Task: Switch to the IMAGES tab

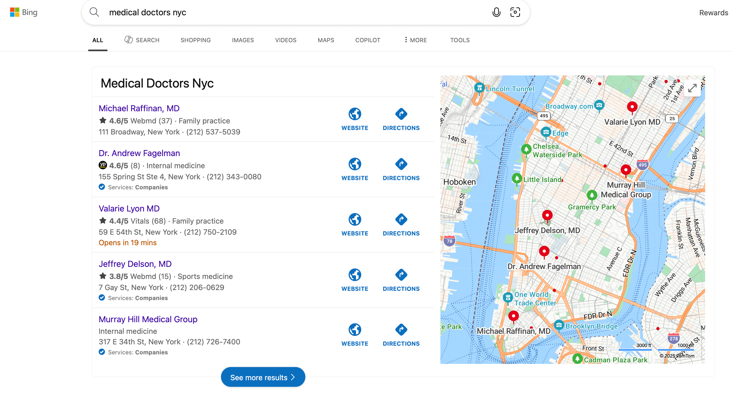Action: click(243, 40)
